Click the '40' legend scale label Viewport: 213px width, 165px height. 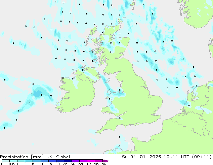click(88, 164)
